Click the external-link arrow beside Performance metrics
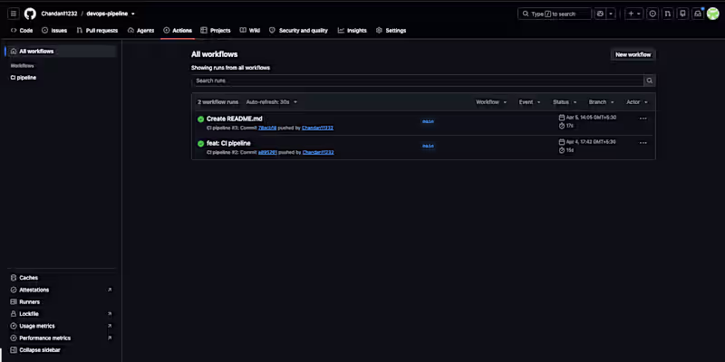 [110, 338]
